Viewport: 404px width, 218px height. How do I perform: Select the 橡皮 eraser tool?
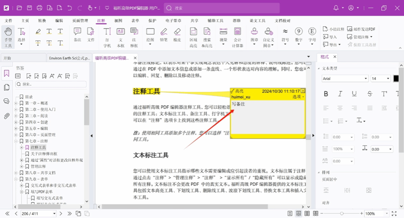click(177, 35)
